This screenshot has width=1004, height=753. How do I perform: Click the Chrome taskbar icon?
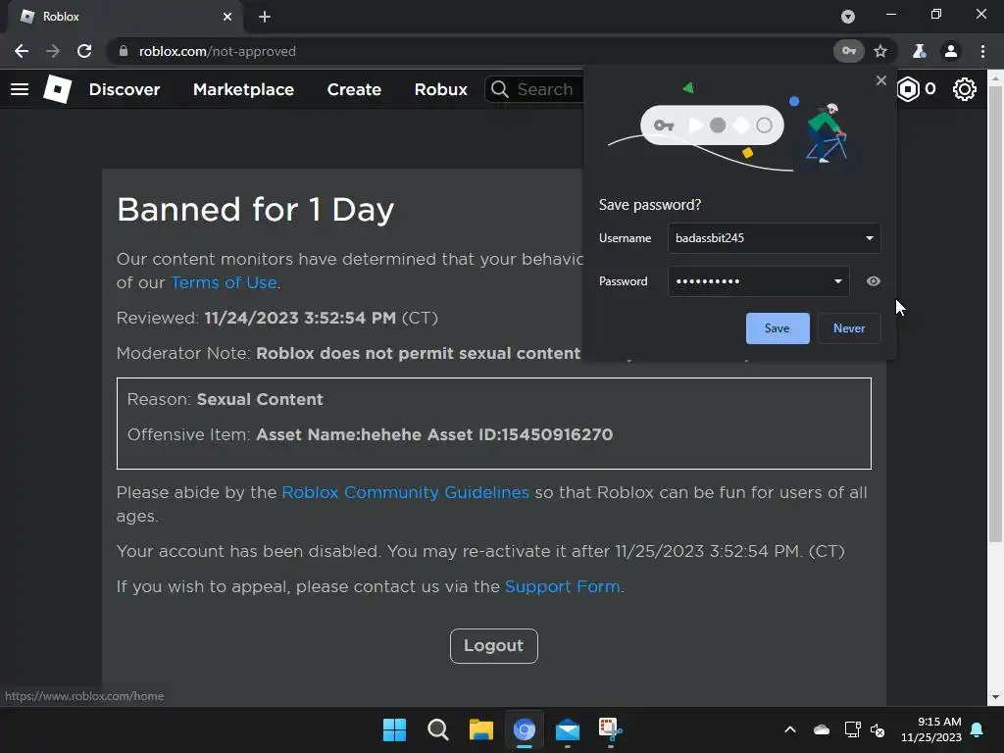click(524, 729)
